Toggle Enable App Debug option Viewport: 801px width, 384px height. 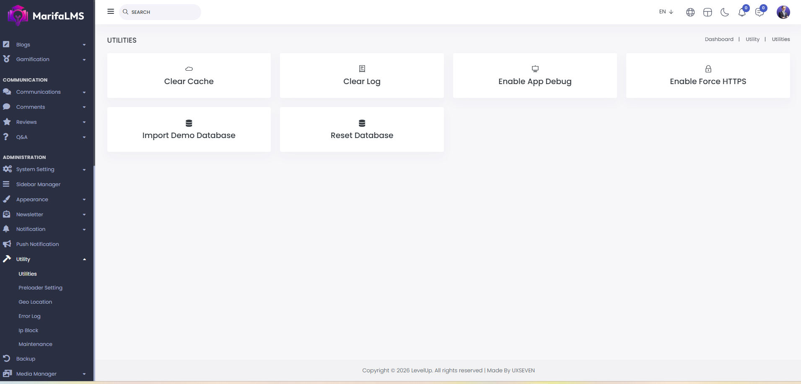point(534,76)
